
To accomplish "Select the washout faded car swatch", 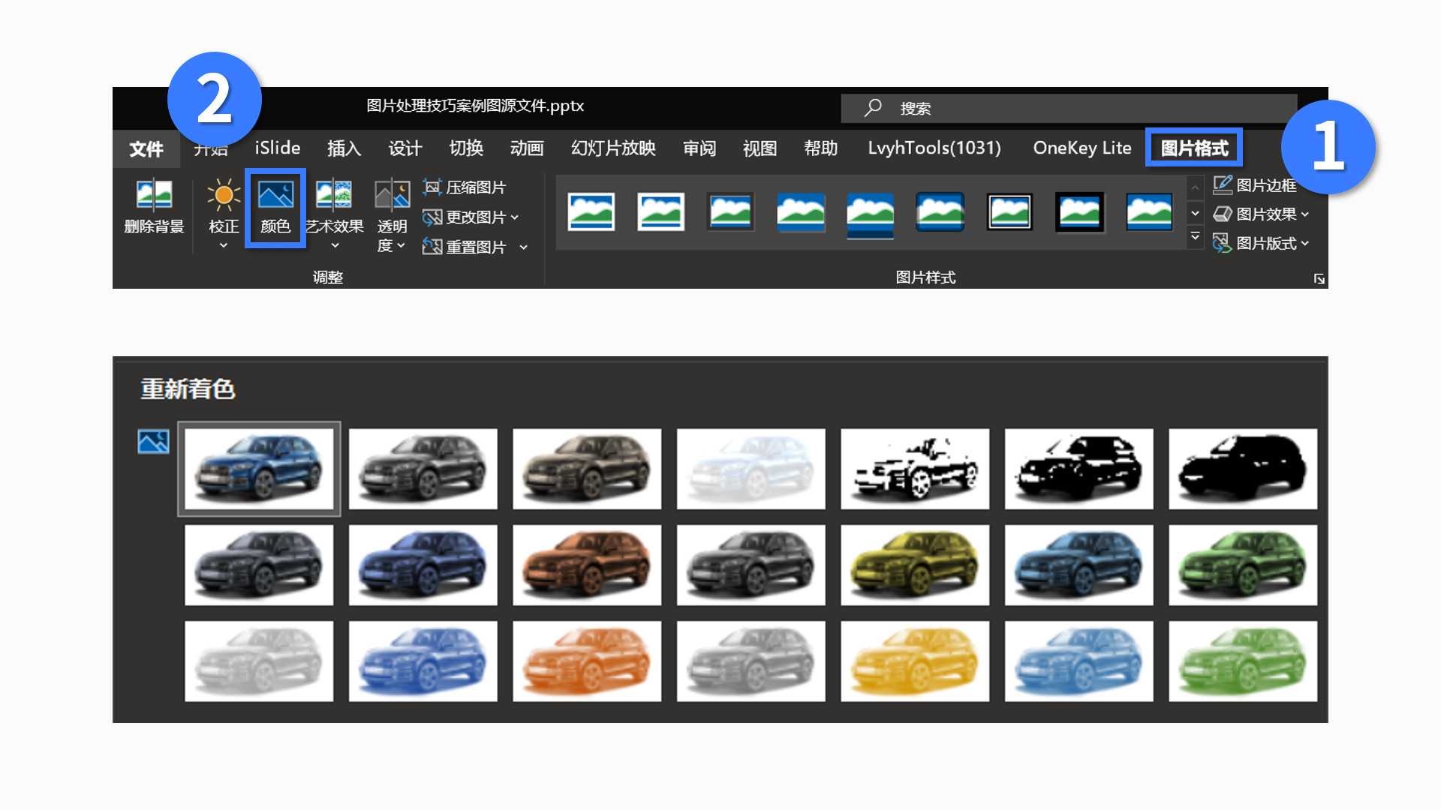I will [751, 469].
